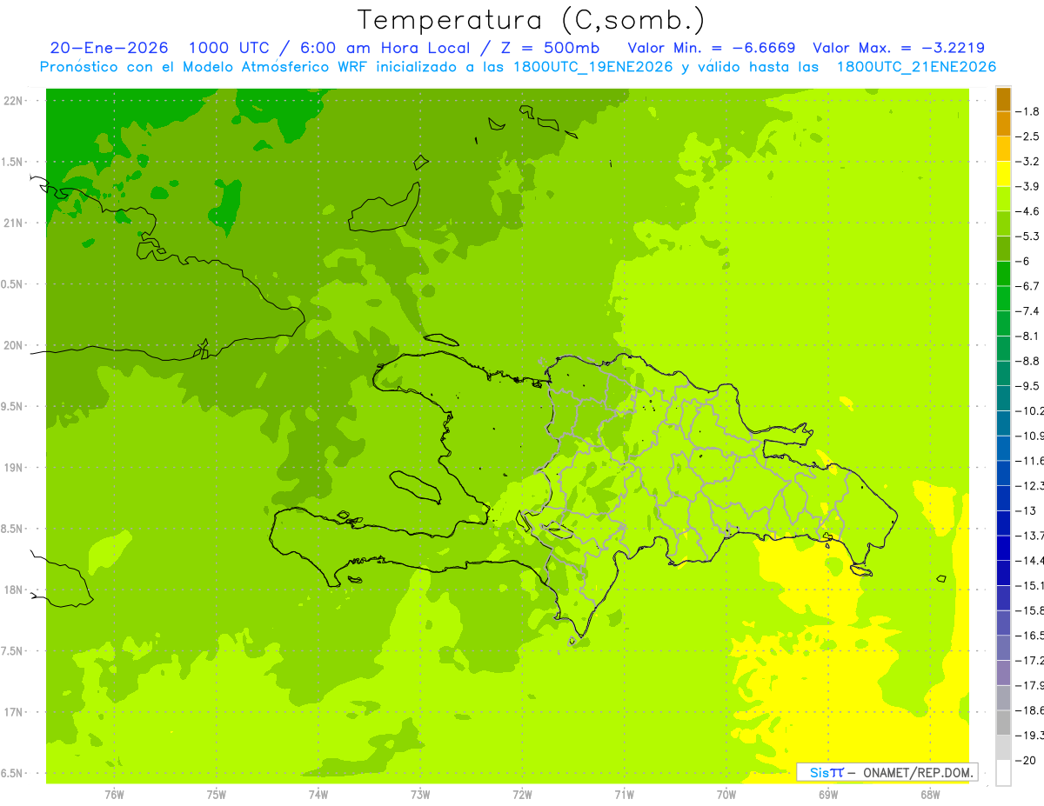Click the "-8.1" colorbar value

point(1028,336)
